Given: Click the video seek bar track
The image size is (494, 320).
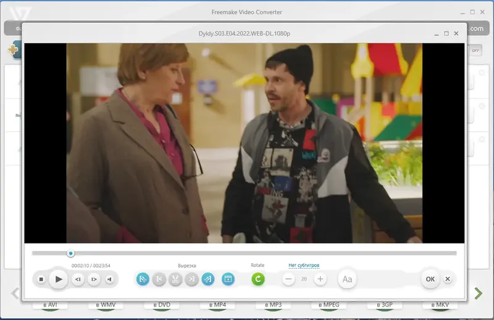Looking at the screenshot, I should coord(244,253).
